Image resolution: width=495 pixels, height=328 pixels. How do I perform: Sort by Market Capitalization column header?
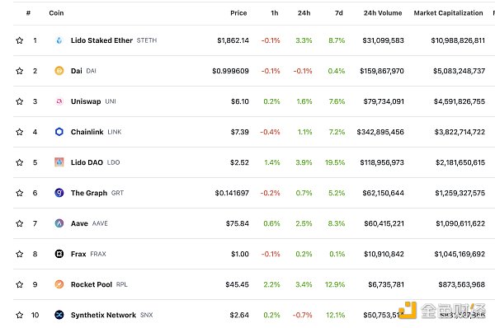click(448, 13)
